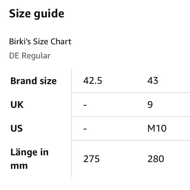Select the UK row header

pos(17,104)
